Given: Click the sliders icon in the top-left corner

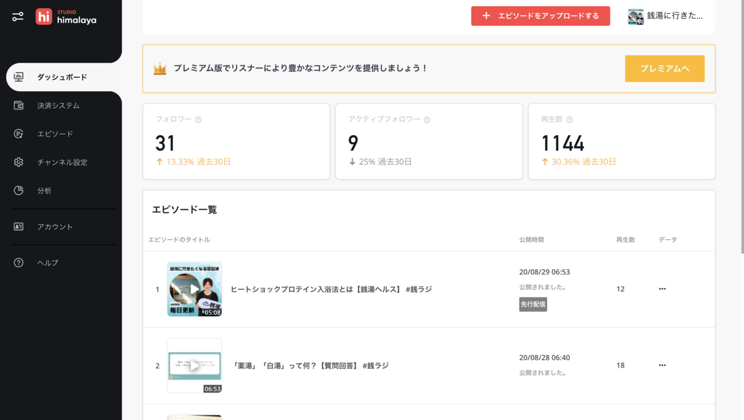Looking at the screenshot, I should (x=17, y=16).
